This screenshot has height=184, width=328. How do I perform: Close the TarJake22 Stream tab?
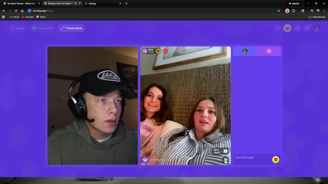pyautogui.click(x=39, y=4)
